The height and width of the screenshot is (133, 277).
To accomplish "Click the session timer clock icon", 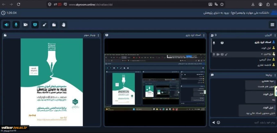I will [3, 13].
